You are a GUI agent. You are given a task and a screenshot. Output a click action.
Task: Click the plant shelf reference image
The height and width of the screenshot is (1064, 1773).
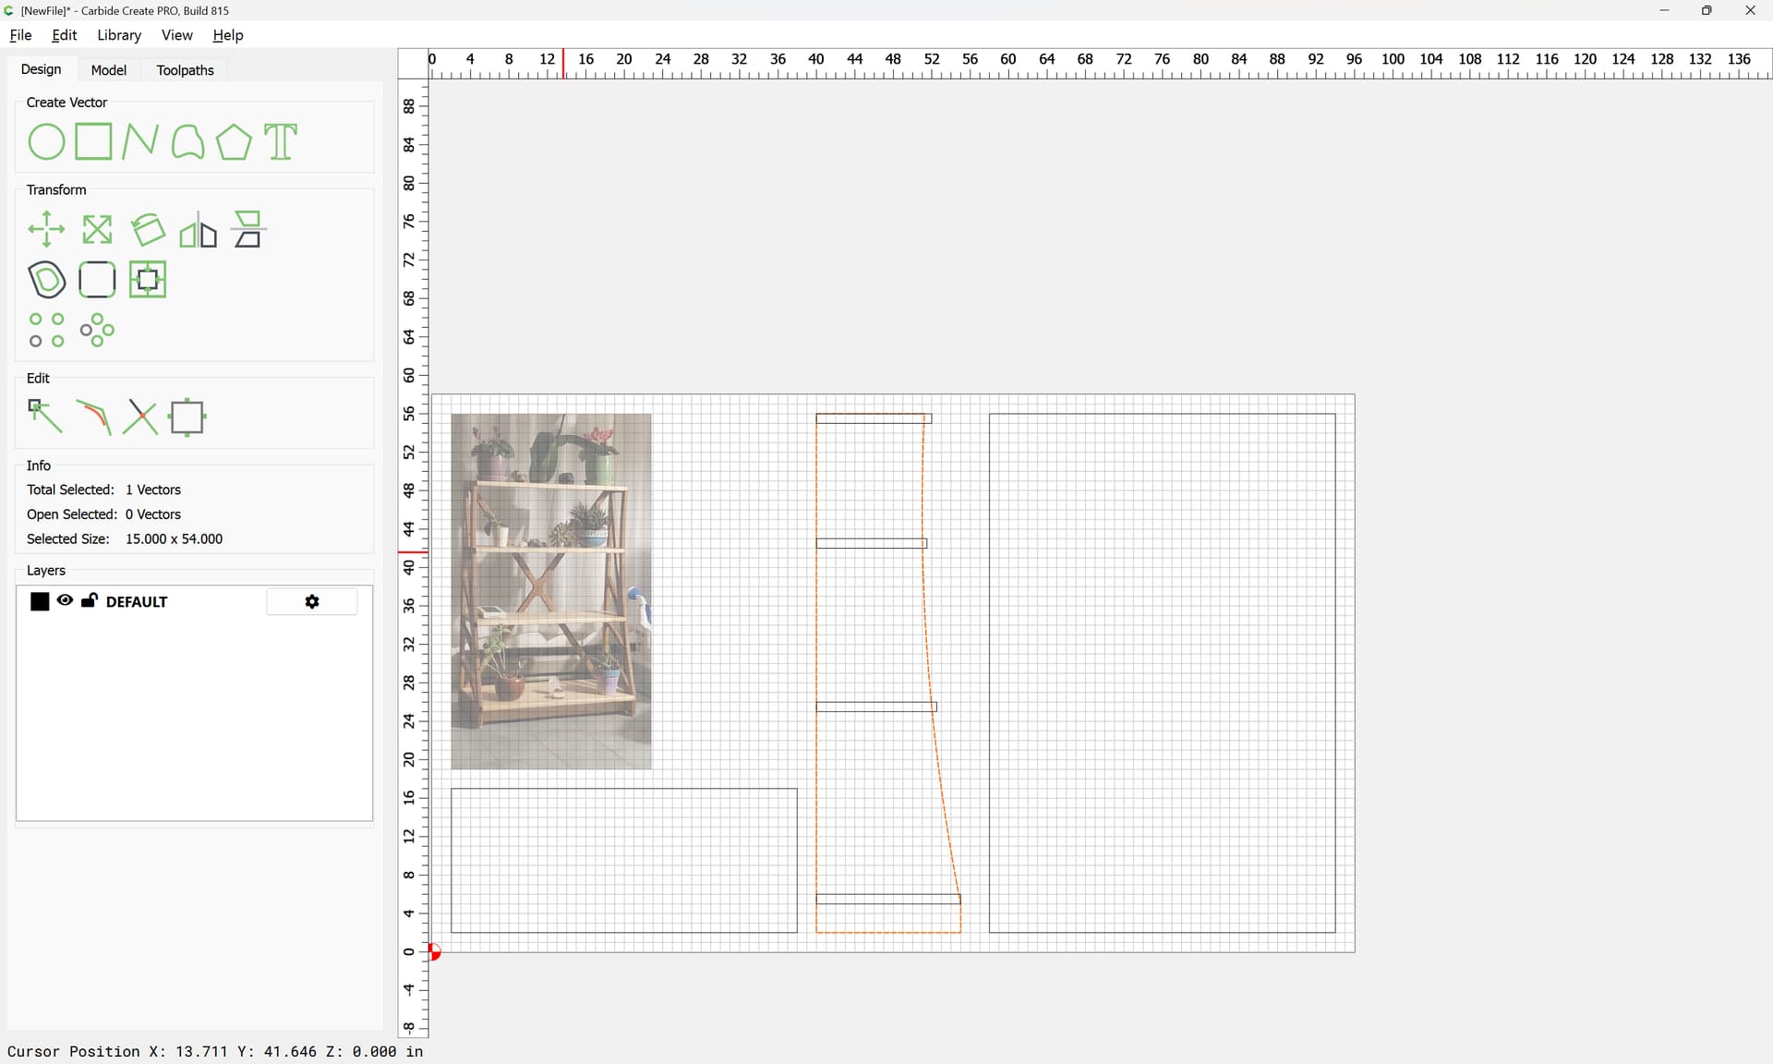551,591
